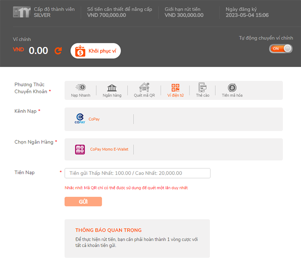301x269 pixels.
Task: Click the Momo e-wallet logo
Action: pyautogui.click(x=80, y=149)
